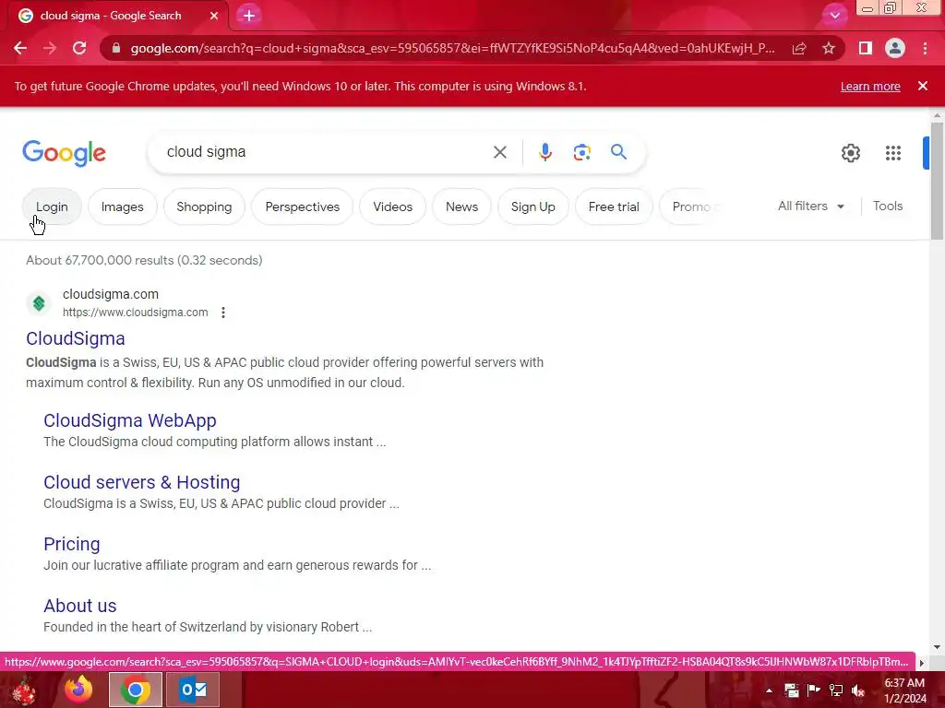Click the cloudsigma.com site favicon
Image resolution: width=945 pixels, height=708 pixels.
[39, 302]
